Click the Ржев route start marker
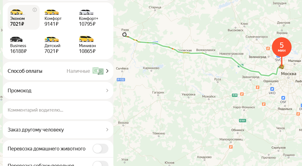Image resolution: width=302 pixels, height=166 pixels. tap(124, 35)
